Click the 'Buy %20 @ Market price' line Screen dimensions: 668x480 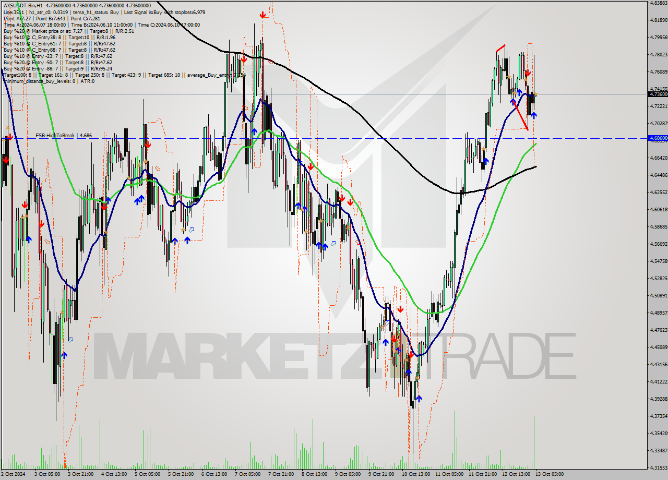(69, 31)
